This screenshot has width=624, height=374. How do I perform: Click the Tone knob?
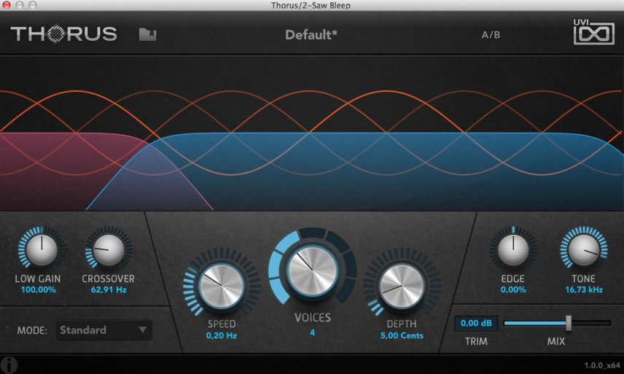(584, 250)
